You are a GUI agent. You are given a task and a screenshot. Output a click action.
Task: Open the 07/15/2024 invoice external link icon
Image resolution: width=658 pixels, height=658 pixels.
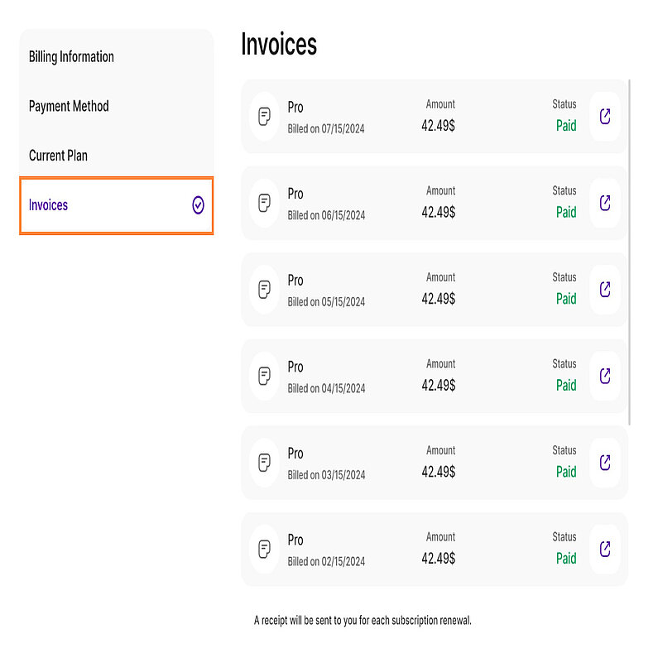605,117
